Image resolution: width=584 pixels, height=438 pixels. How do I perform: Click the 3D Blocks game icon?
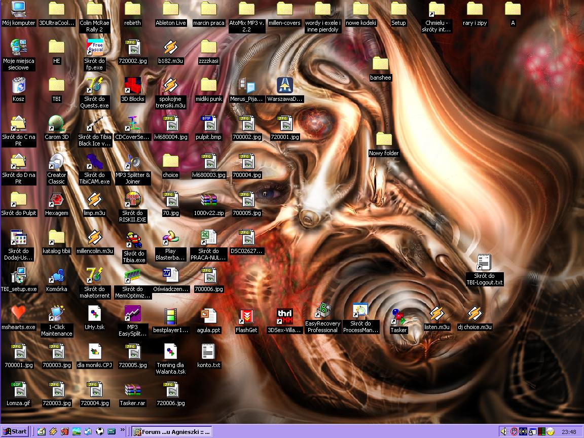click(x=133, y=86)
